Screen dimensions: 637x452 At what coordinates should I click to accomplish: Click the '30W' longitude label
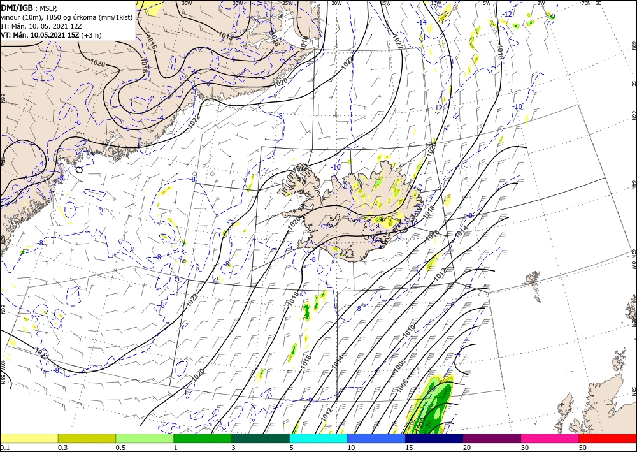pos(238,3)
